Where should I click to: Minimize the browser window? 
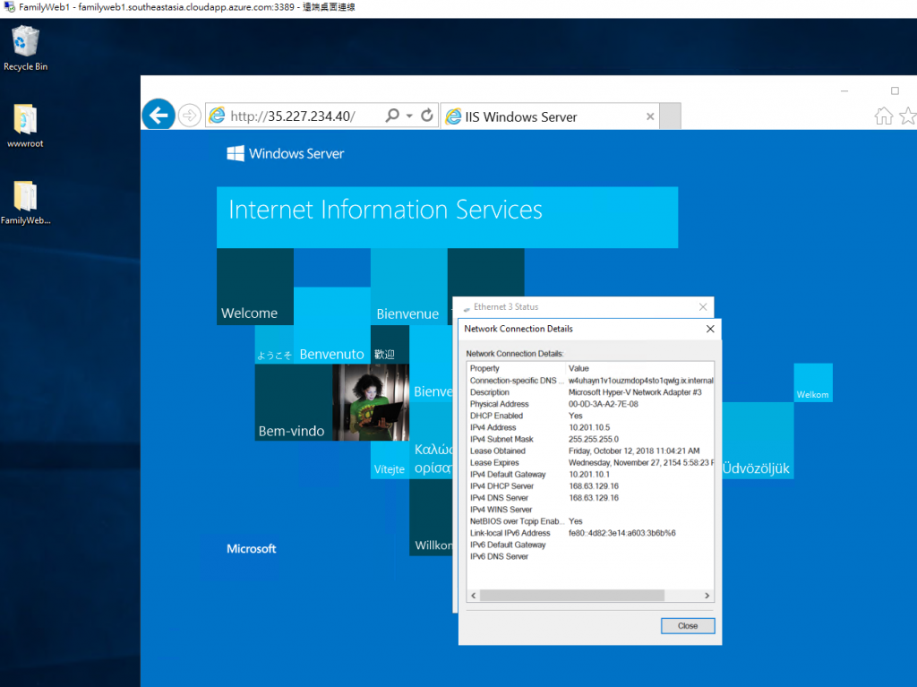(x=844, y=91)
